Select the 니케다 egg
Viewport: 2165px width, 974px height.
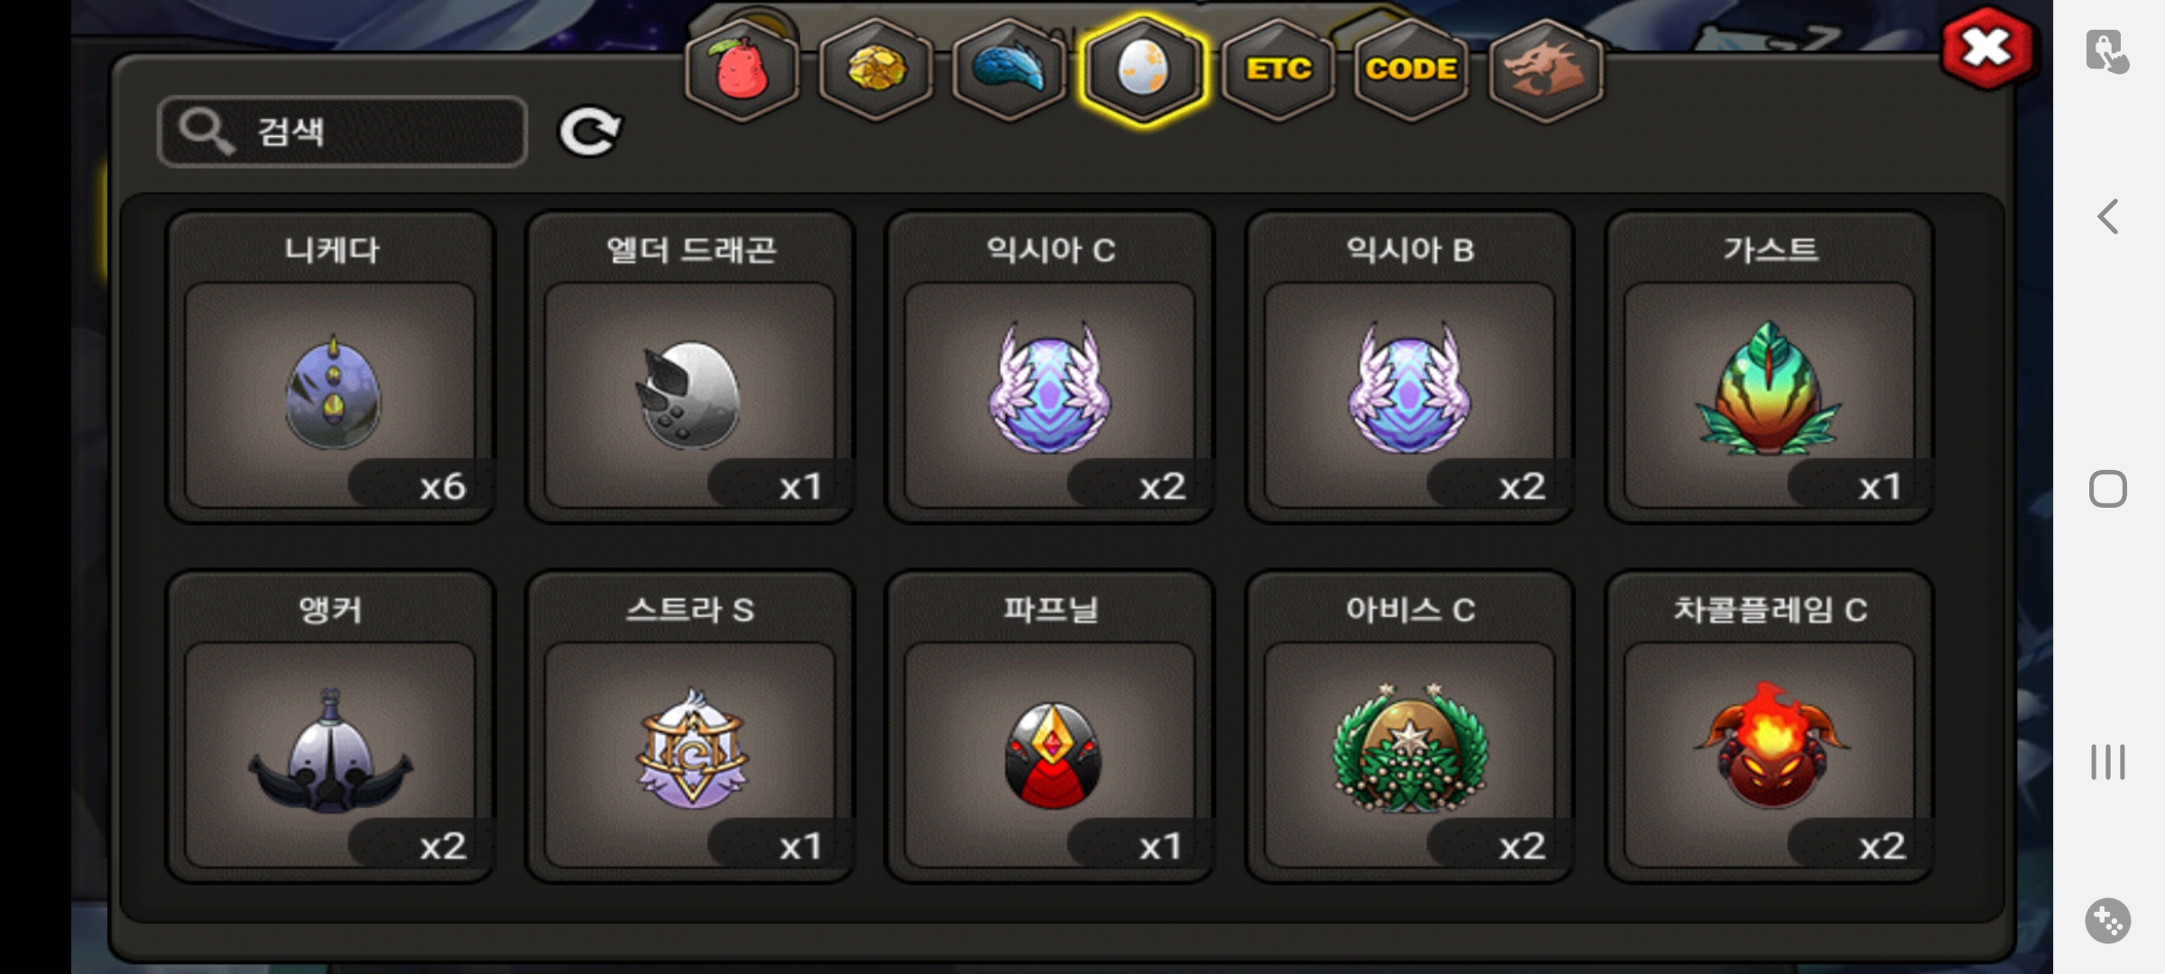330,367
